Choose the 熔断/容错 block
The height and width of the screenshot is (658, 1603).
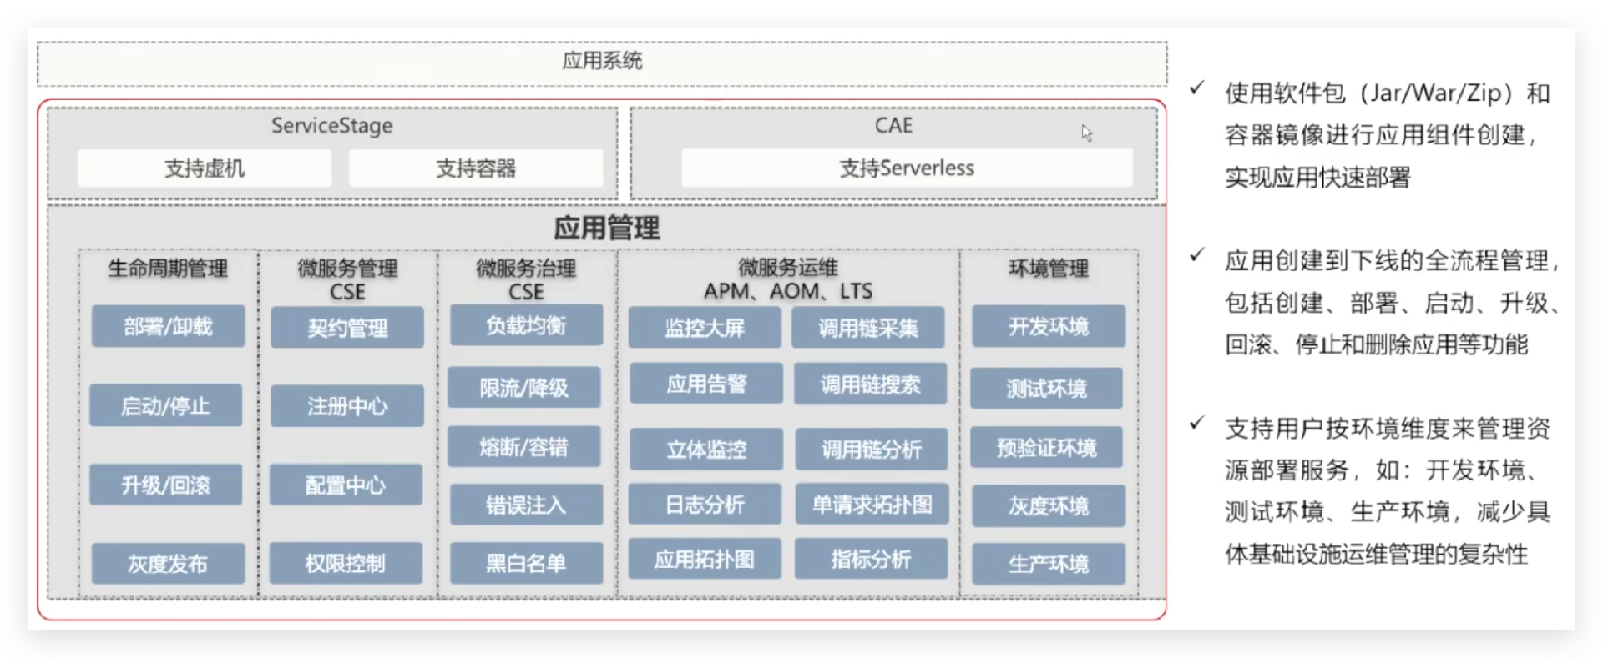tap(524, 447)
